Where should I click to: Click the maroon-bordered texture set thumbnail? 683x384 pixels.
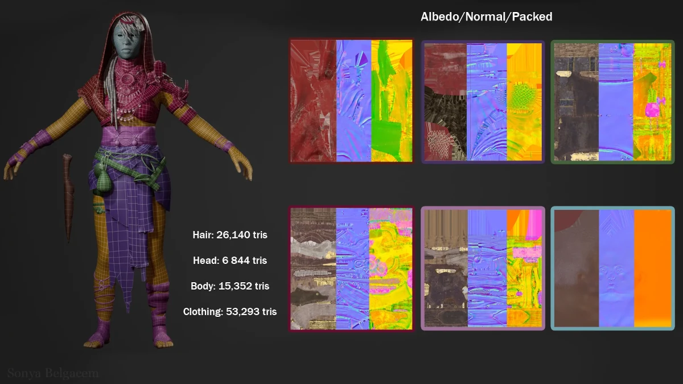(351, 268)
